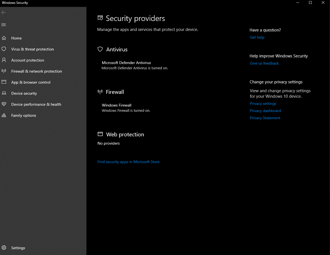Click the Antivirus section heading
Screen dimensions: 330x255
click(117, 49)
